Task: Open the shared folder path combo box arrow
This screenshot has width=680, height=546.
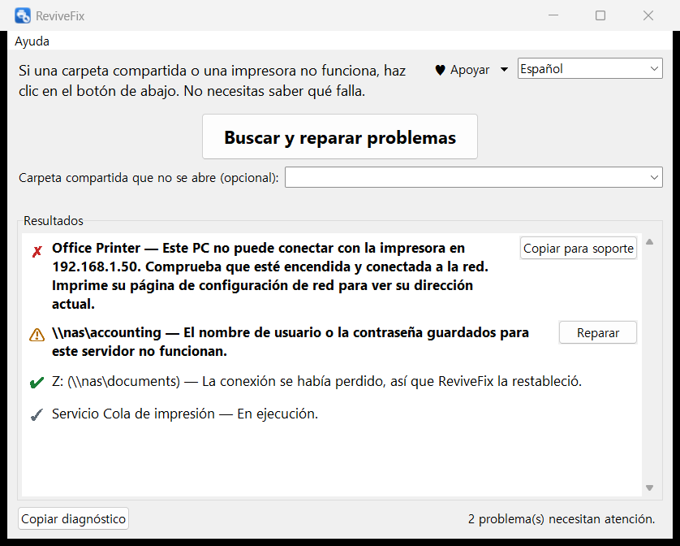Action: pyautogui.click(x=654, y=177)
